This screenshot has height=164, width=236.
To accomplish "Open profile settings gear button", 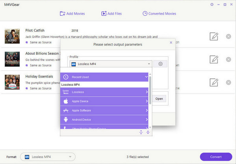I will (x=160, y=64).
